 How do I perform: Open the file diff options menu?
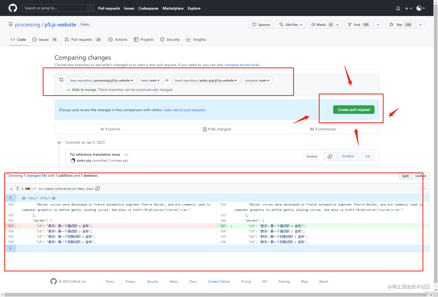[423, 188]
